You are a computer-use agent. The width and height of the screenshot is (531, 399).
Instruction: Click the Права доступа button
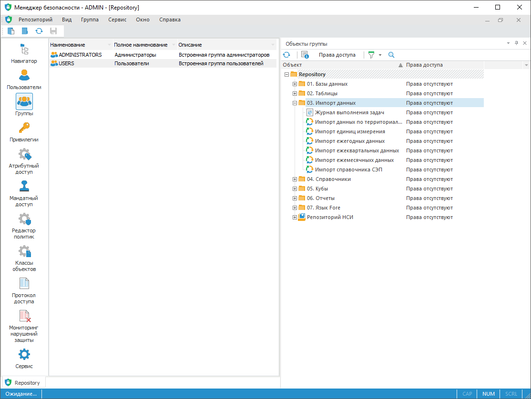[337, 55]
